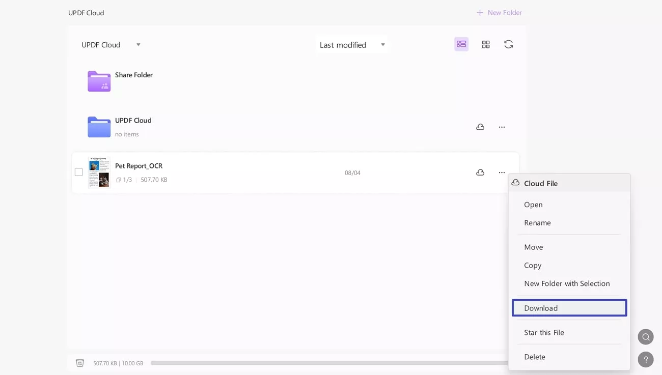Image resolution: width=662 pixels, height=375 pixels.
Task: Click the storage usage progress bar
Action: click(x=329, y=363)
